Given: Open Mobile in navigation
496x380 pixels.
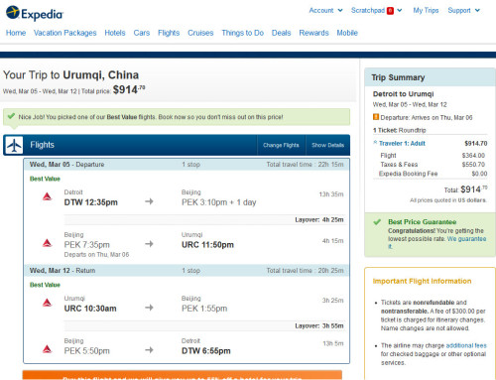Looking at the screenshot, I should (x=347, y=33).
